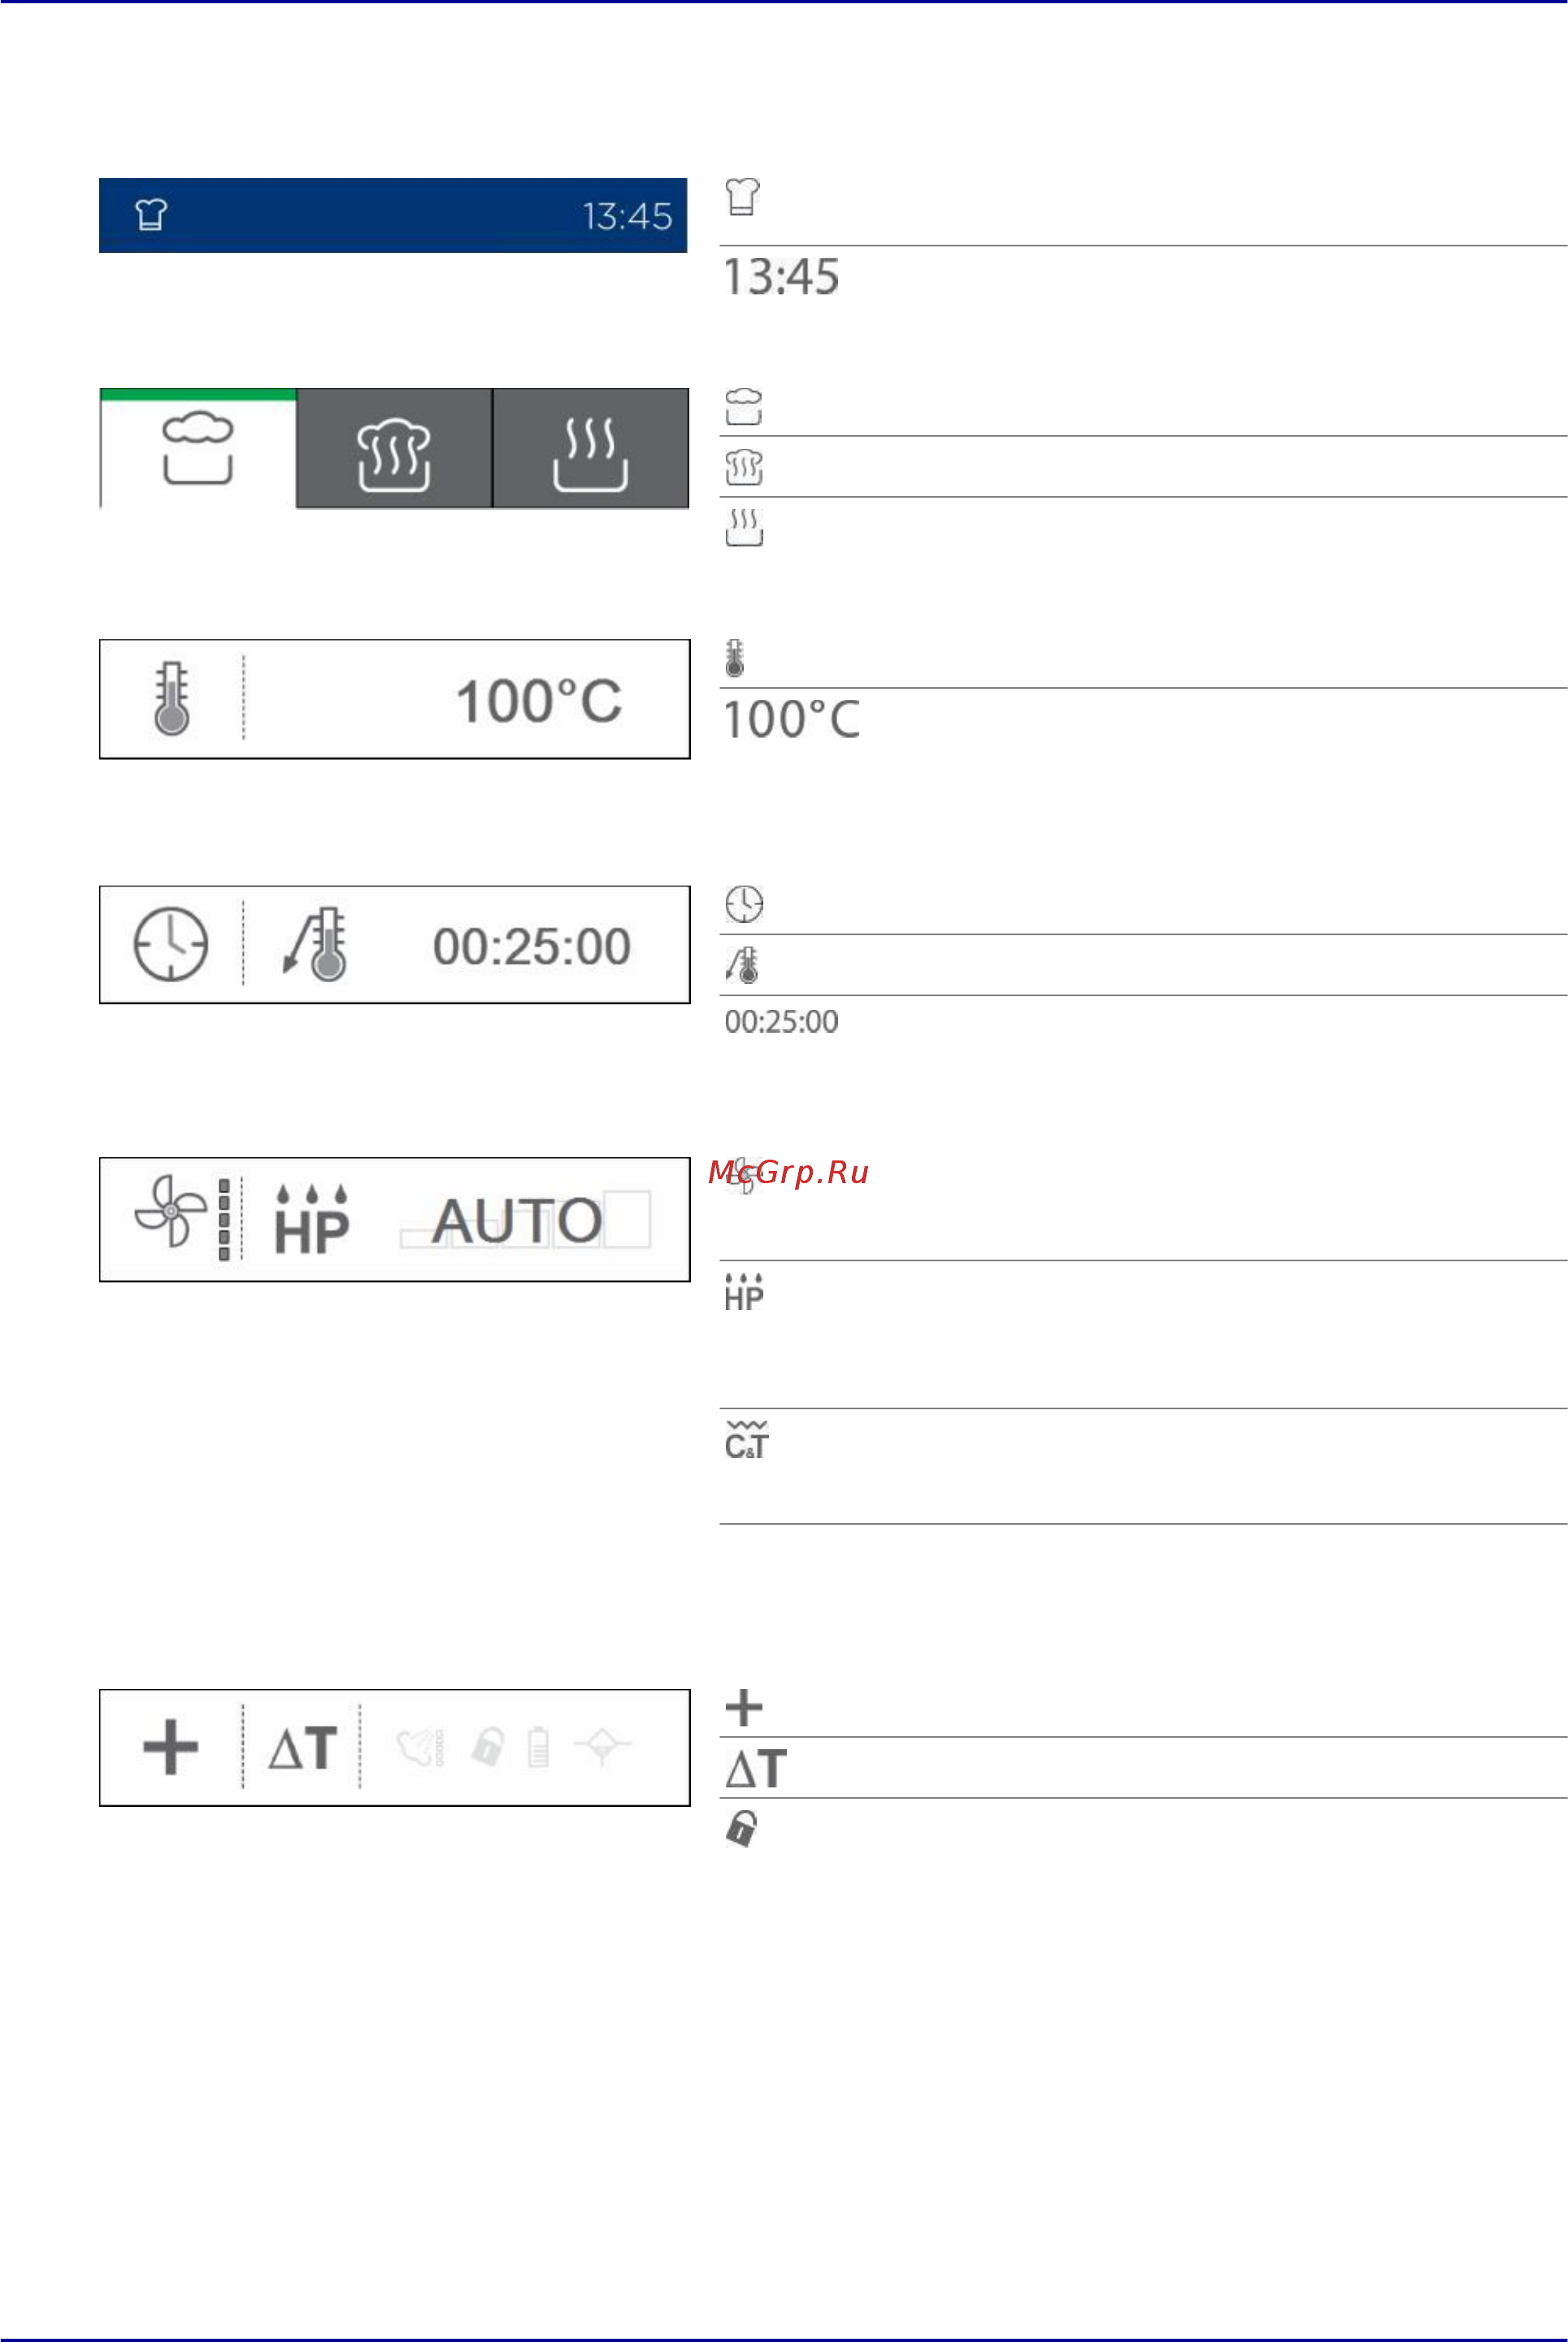The height and width of the screenshot is (2342, 1568).
Task: Tap the thermometer icon in the temperature panel
Action: click(x=172, y=699)
